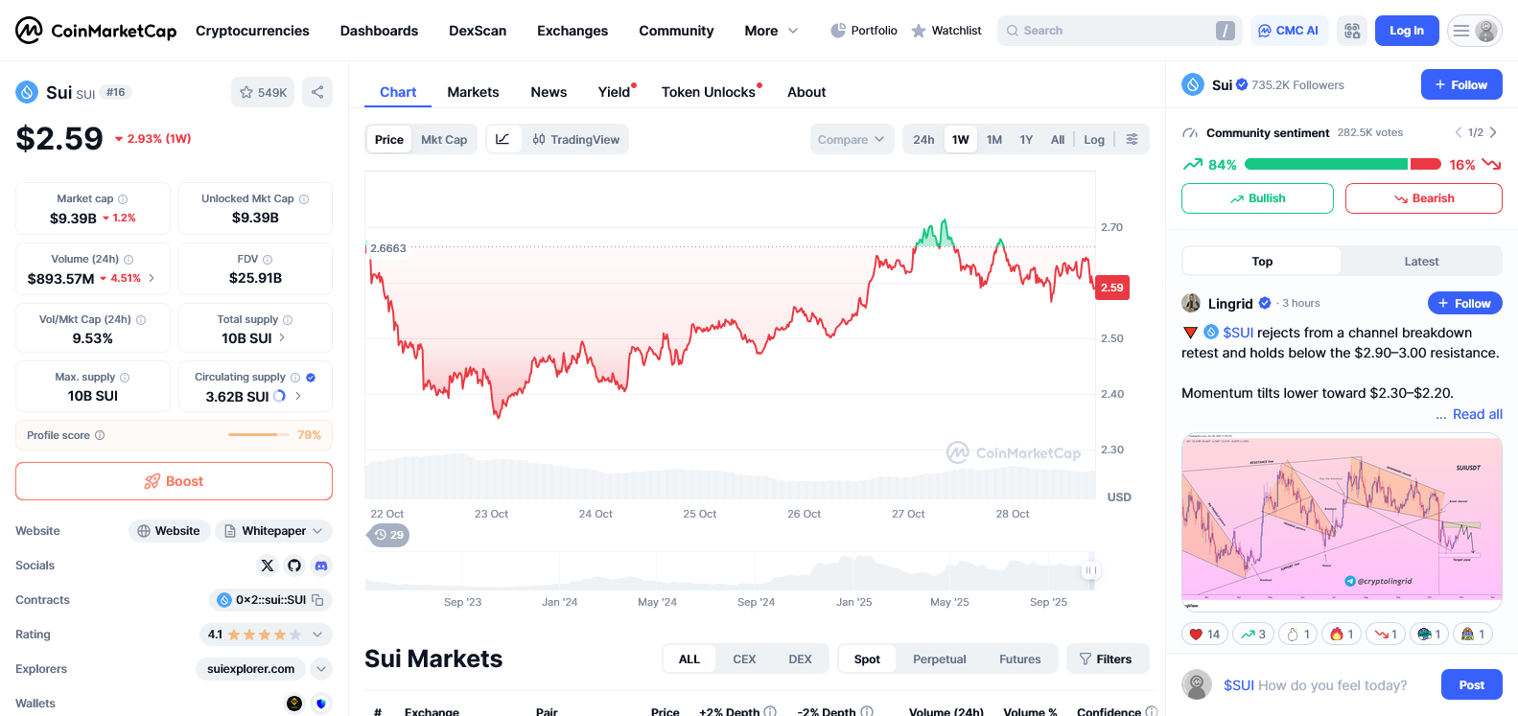Viewport: 1518px width, 716px height.
Task: Expand the explorers list chevron
Action: 321,669
